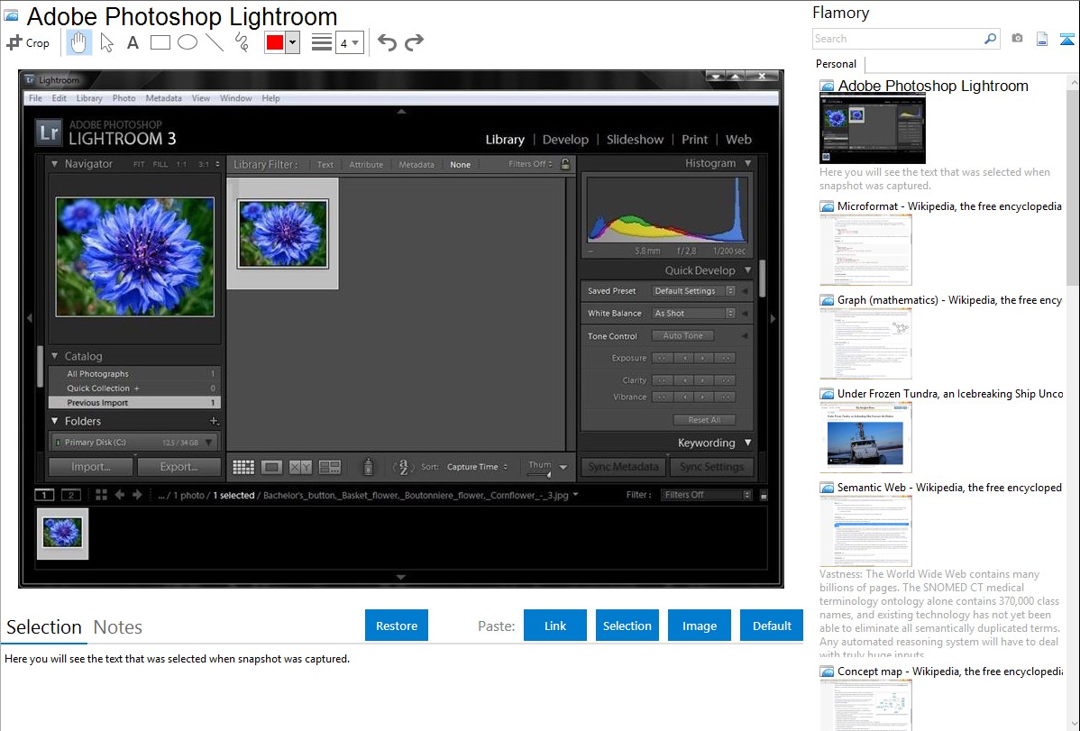Select the Crop tool
This screenshot has width=1080, height=731.
28,42
